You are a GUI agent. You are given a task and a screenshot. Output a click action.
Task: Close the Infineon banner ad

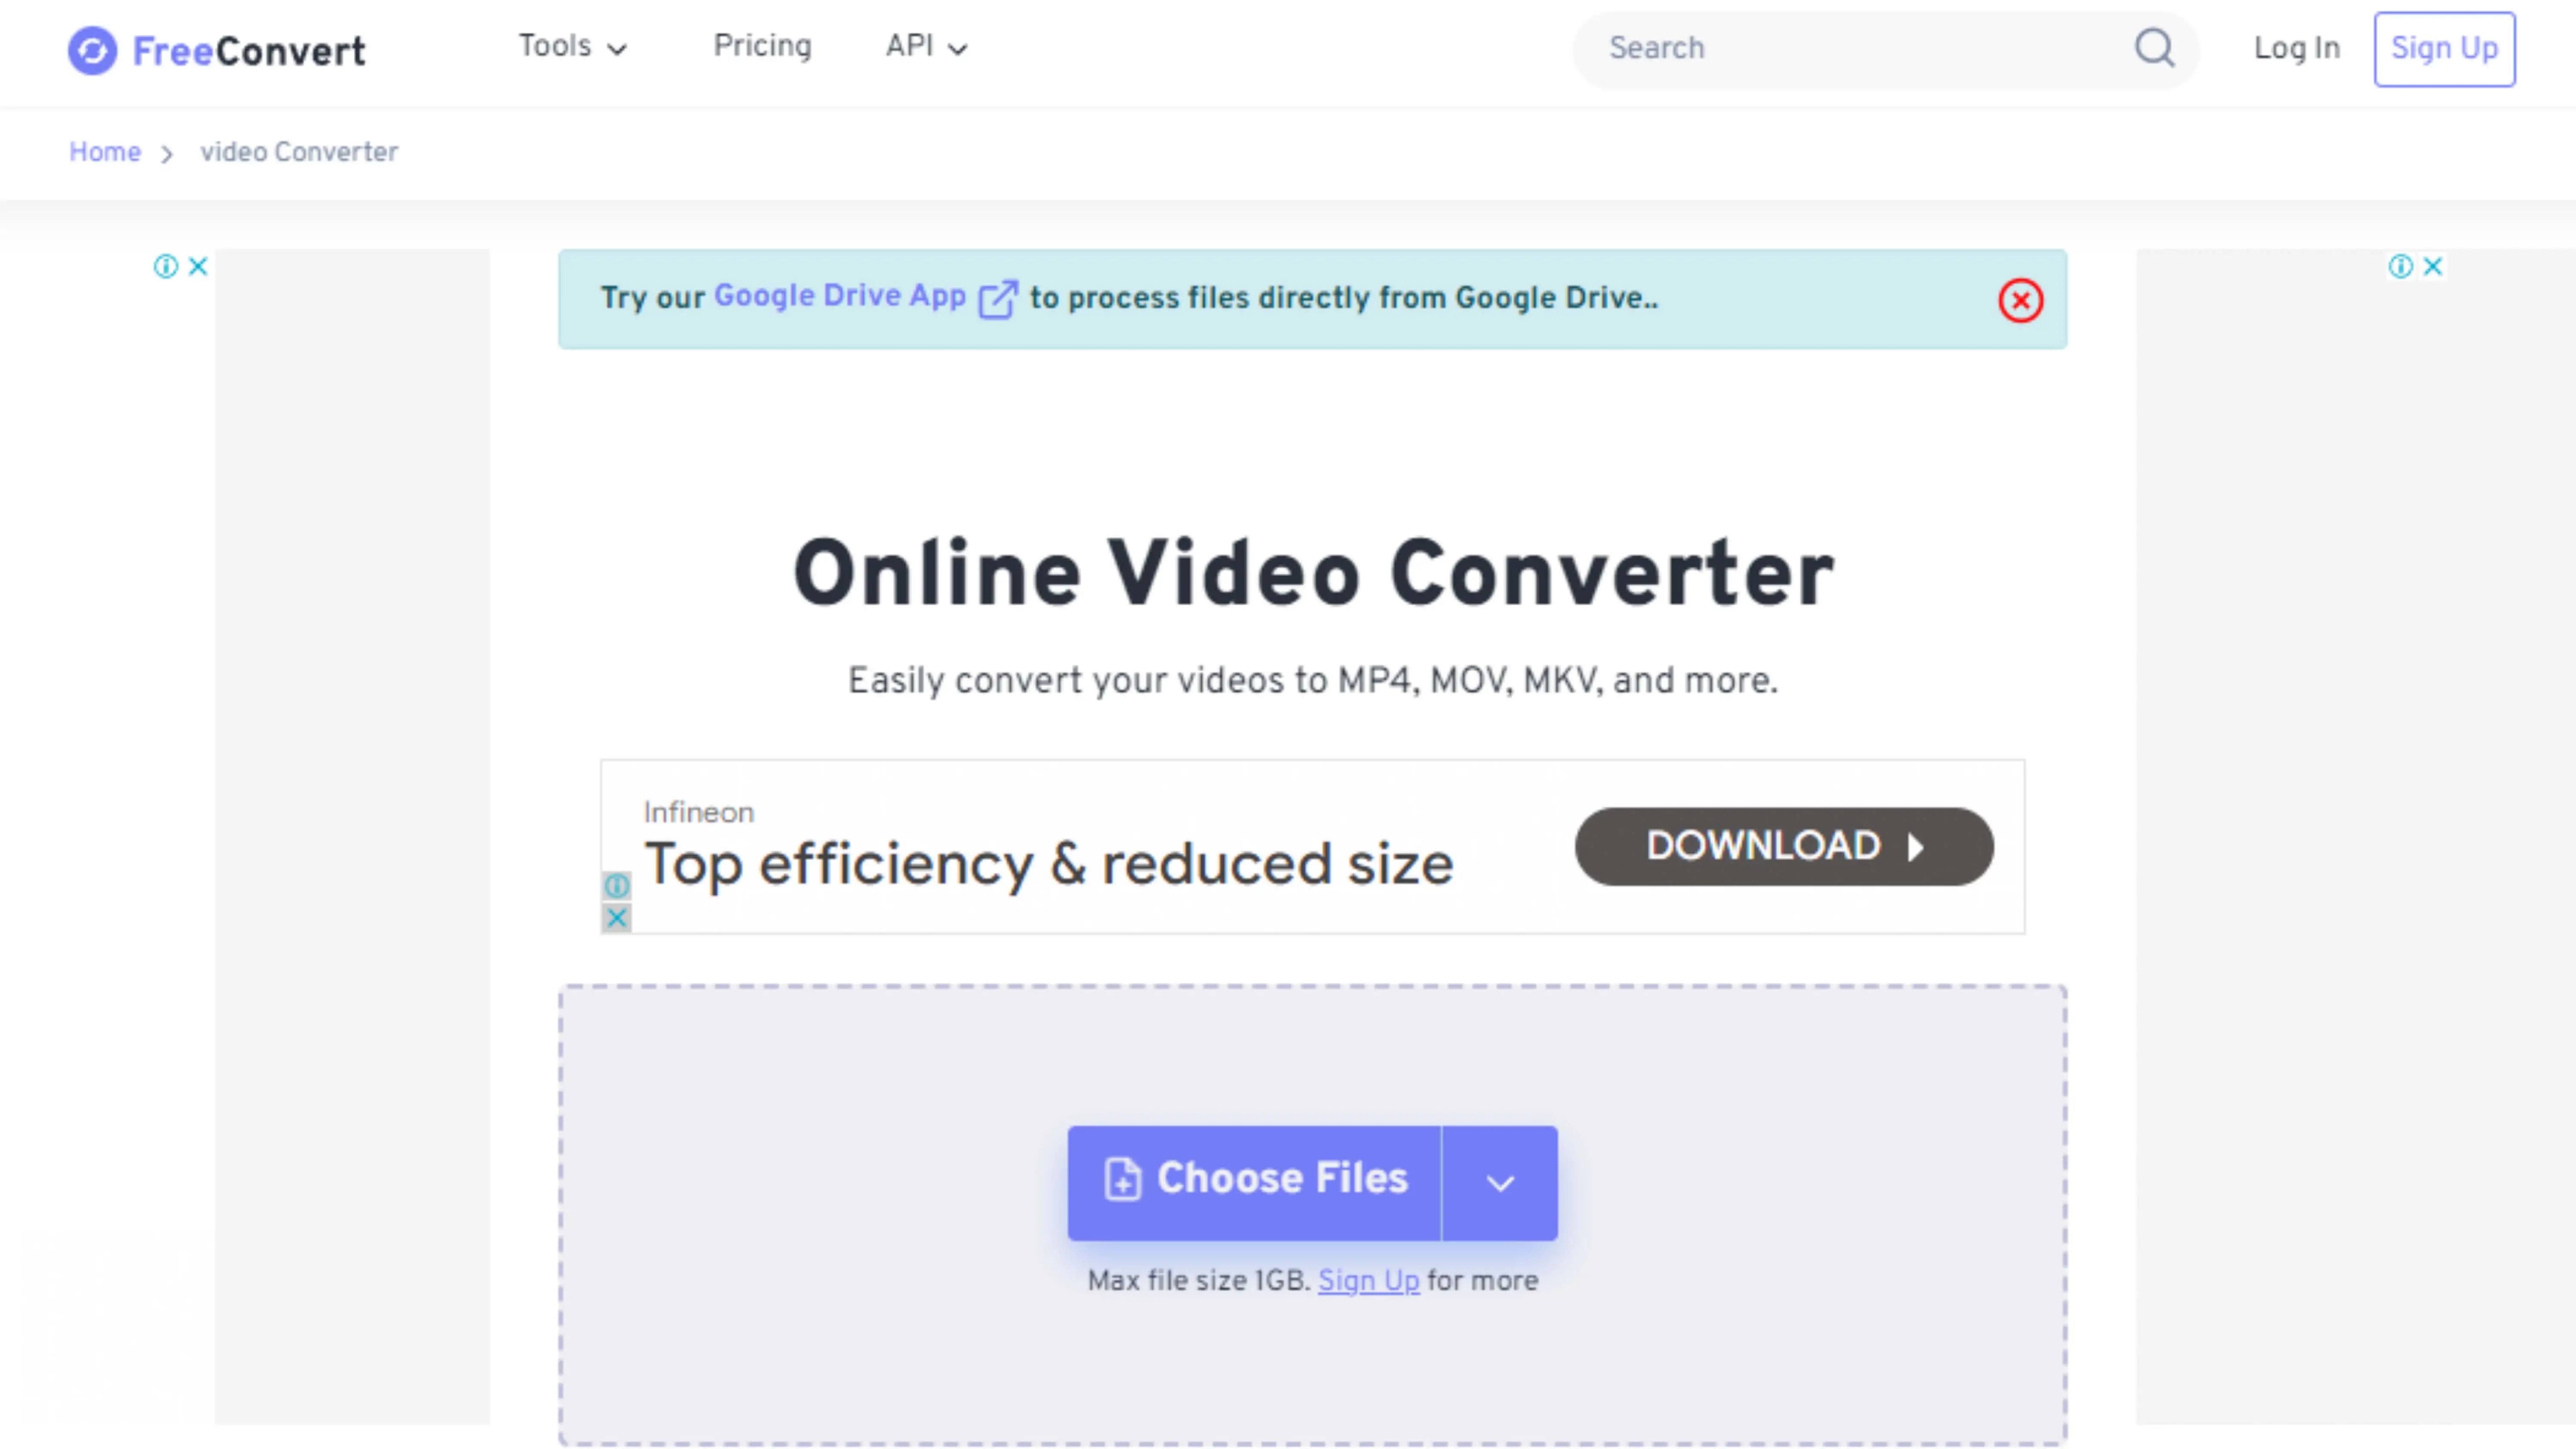coord(617,917)
